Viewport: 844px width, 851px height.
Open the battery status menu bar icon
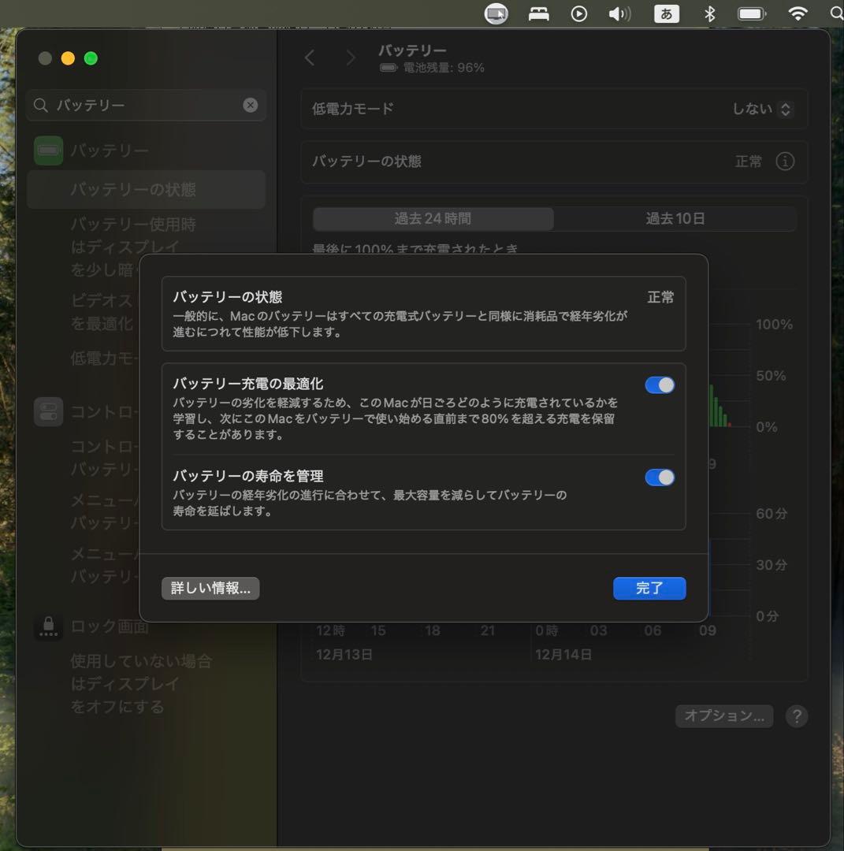pyautogui.click(x=751, y=13)
